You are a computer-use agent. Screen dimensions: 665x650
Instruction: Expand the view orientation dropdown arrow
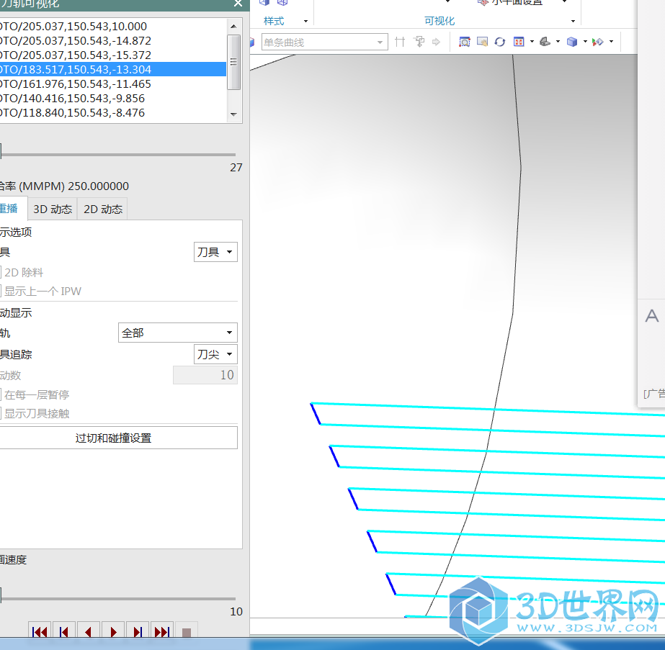click(558, 42)
